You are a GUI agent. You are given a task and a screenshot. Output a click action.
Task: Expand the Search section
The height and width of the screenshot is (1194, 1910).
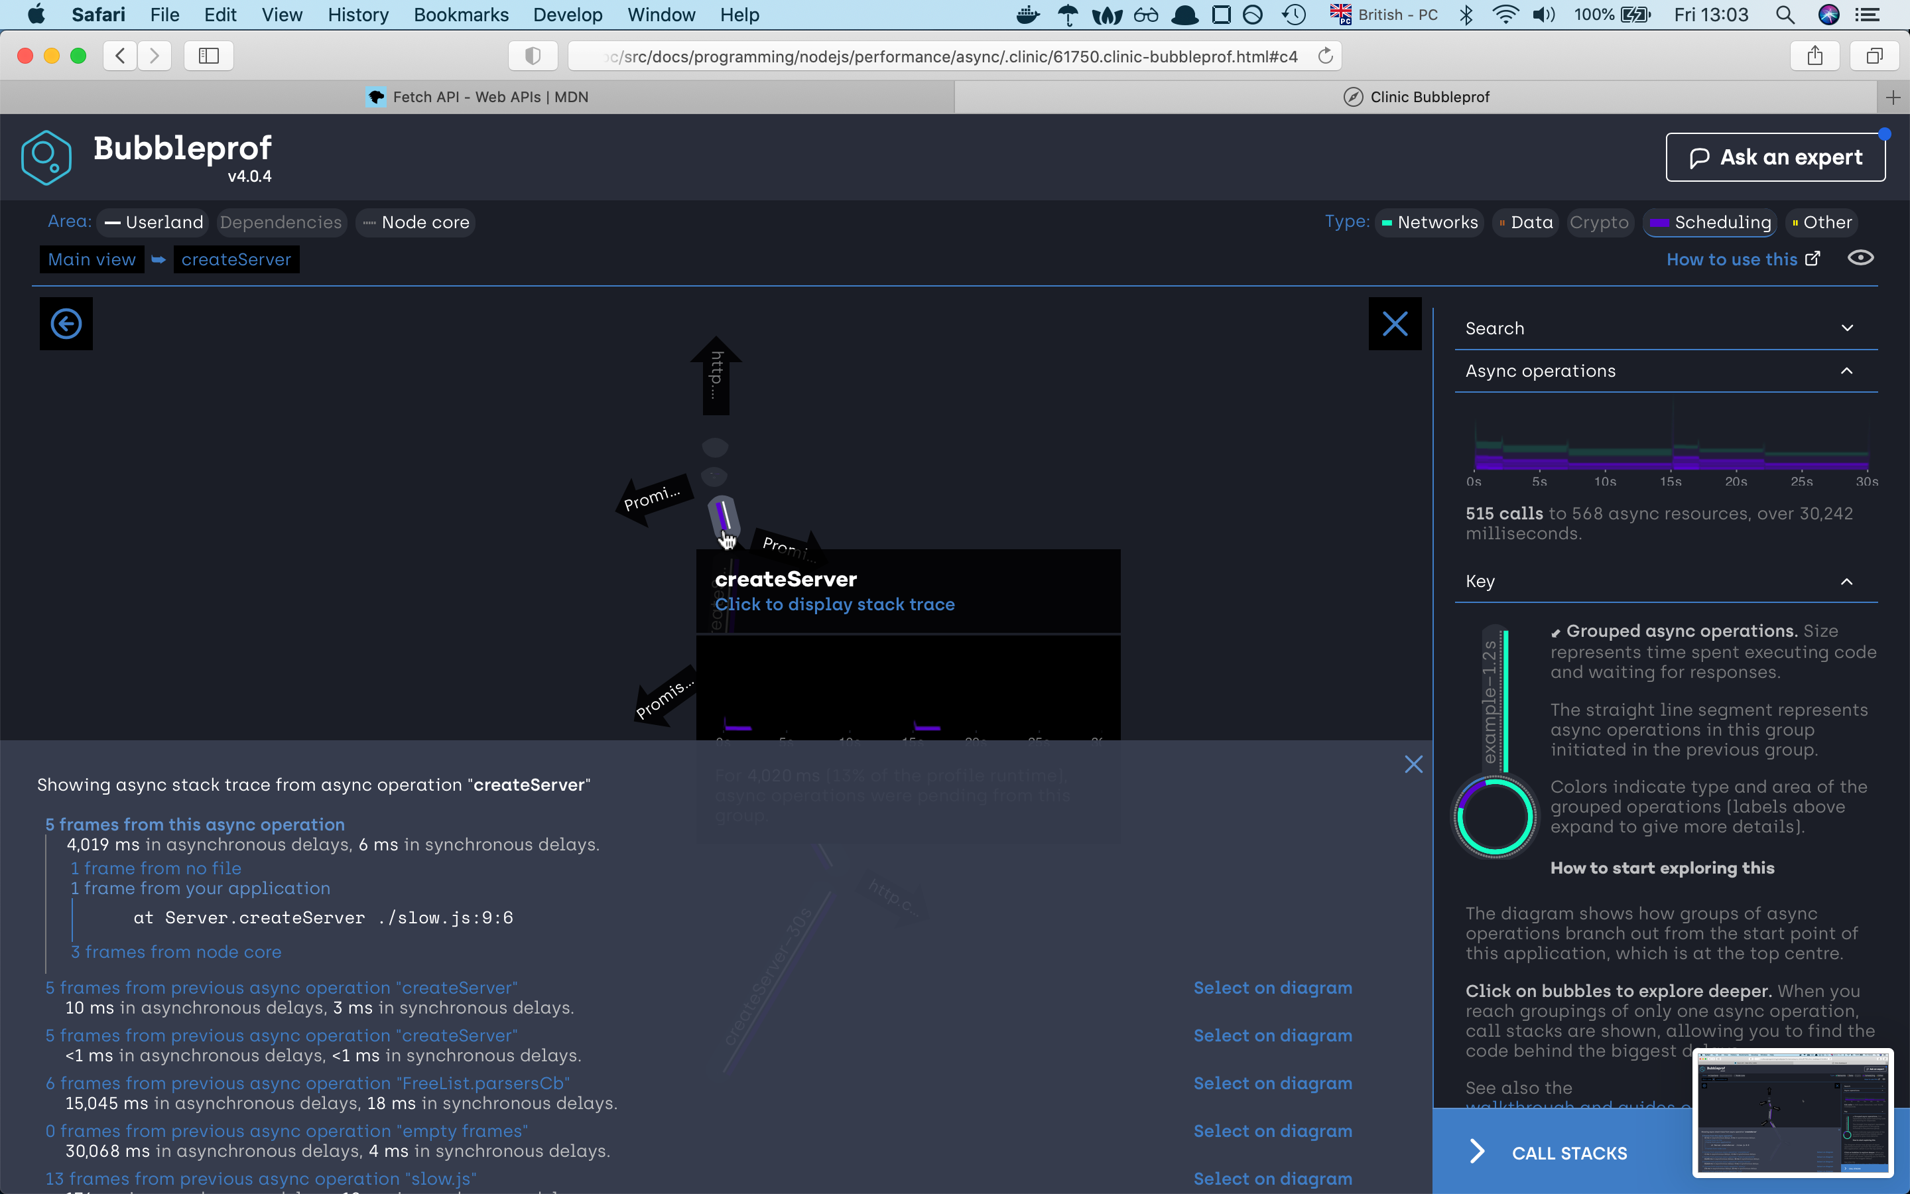pos(1665,328)
